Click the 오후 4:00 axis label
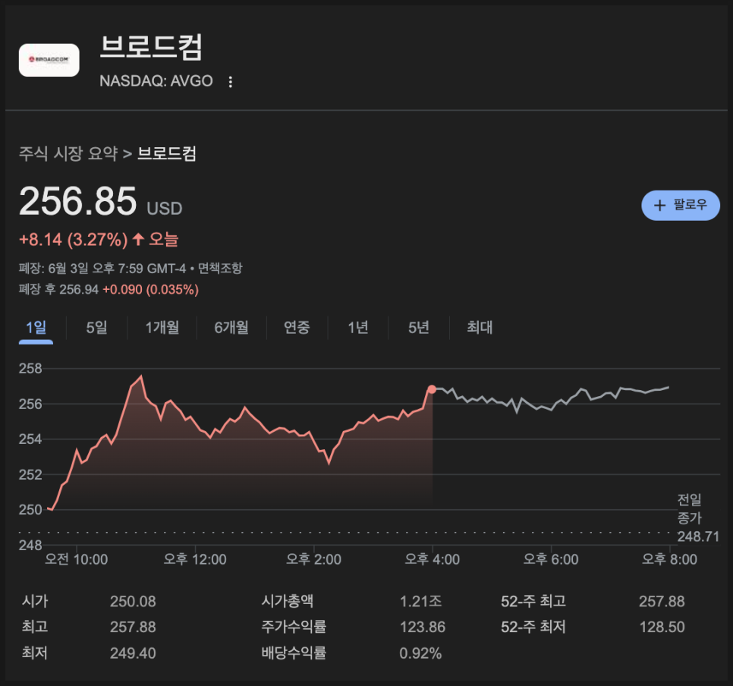 432,559
